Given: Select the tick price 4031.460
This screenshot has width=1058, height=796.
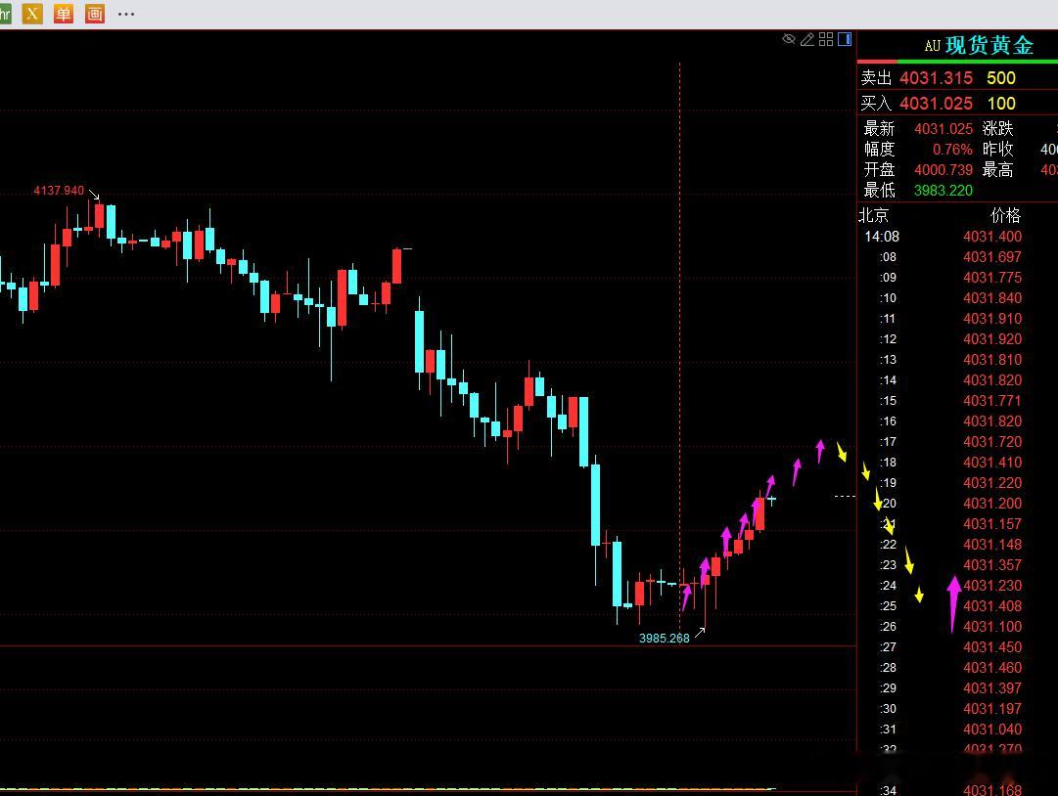Looking at the screenshot, I should point(992,668).
